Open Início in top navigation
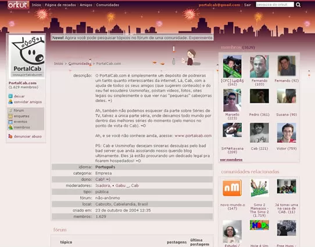This screenshot has width=315, height=247. pyautogui.click(x=37, y=5)
